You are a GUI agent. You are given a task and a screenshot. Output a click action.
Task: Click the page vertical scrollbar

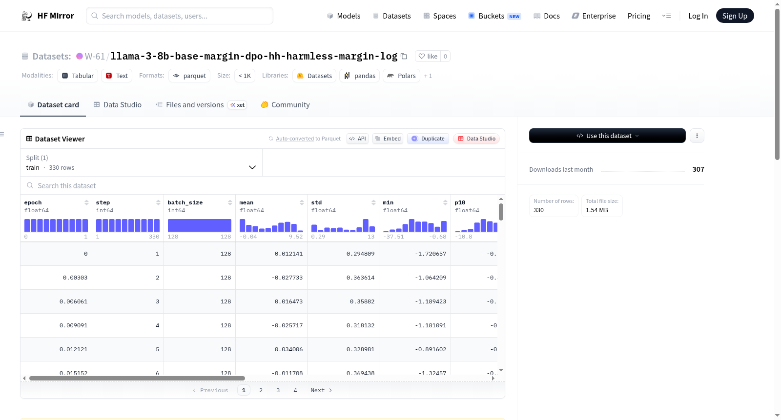pyautogui.click(x=778, y=84)
